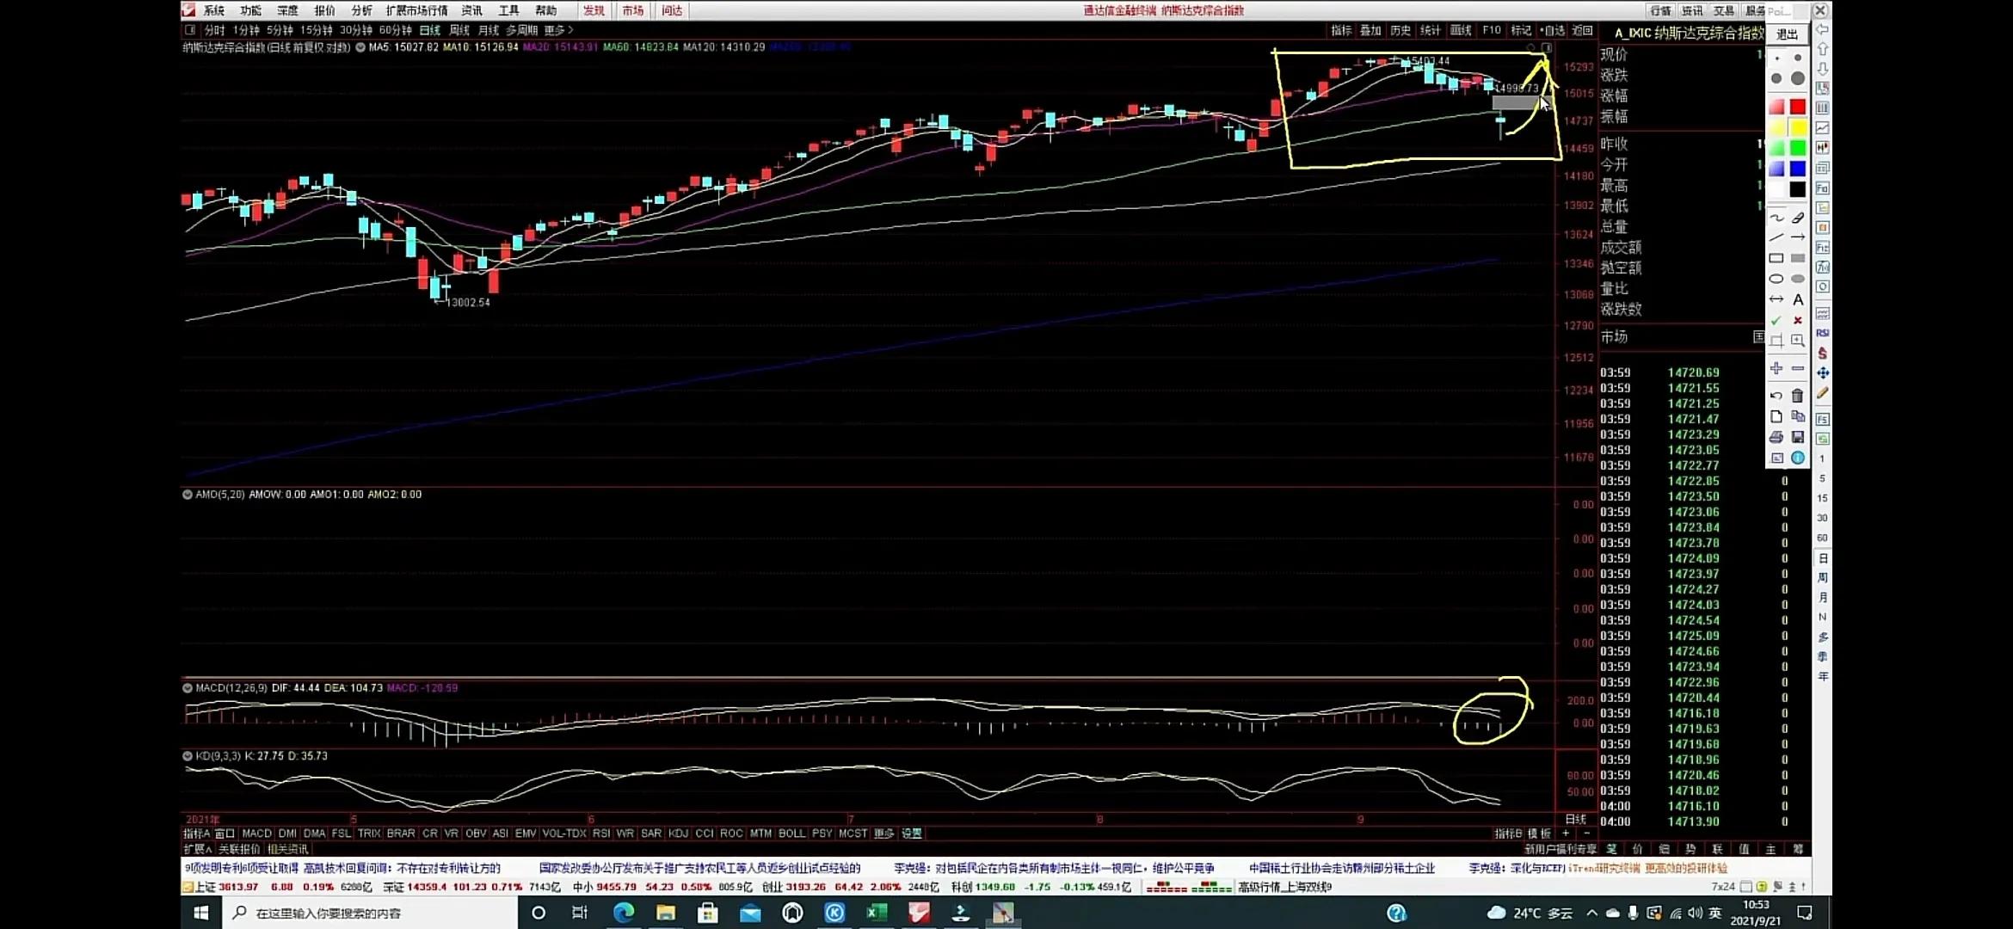Click the 退出 exit button on palette
The width and height of the screenshot is (2013, 929).
click(1788, 34)
